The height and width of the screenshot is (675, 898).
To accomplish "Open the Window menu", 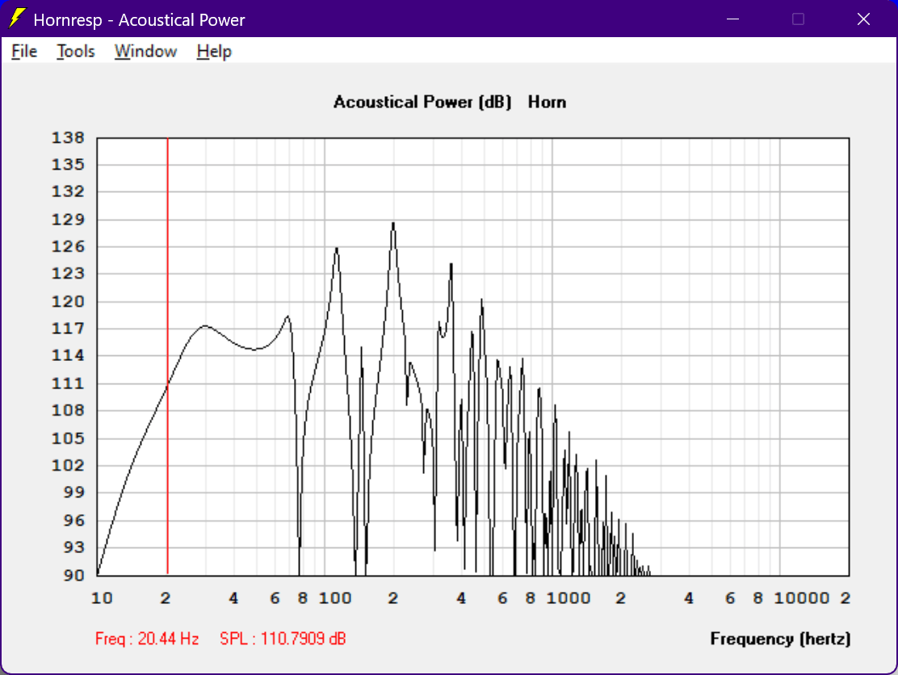I will 145,52.
